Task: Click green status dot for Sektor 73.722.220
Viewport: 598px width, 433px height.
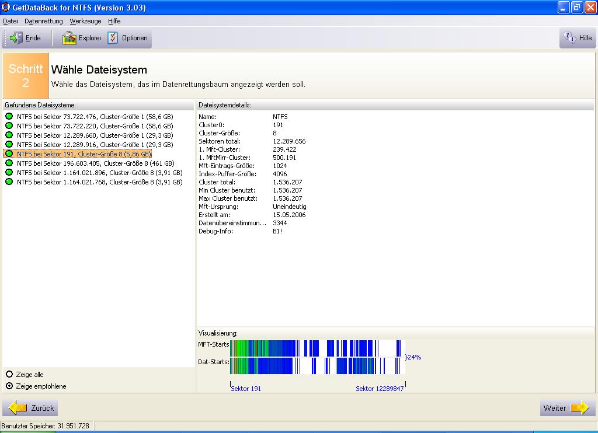Action: pos(9,126)
